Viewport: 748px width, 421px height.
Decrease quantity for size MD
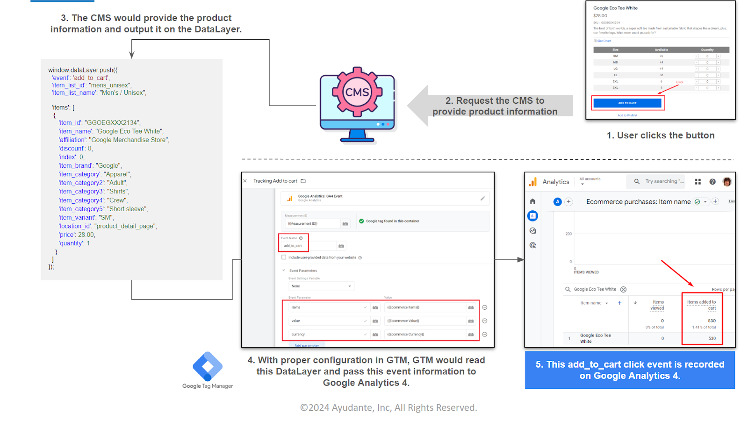pos(697,62)
